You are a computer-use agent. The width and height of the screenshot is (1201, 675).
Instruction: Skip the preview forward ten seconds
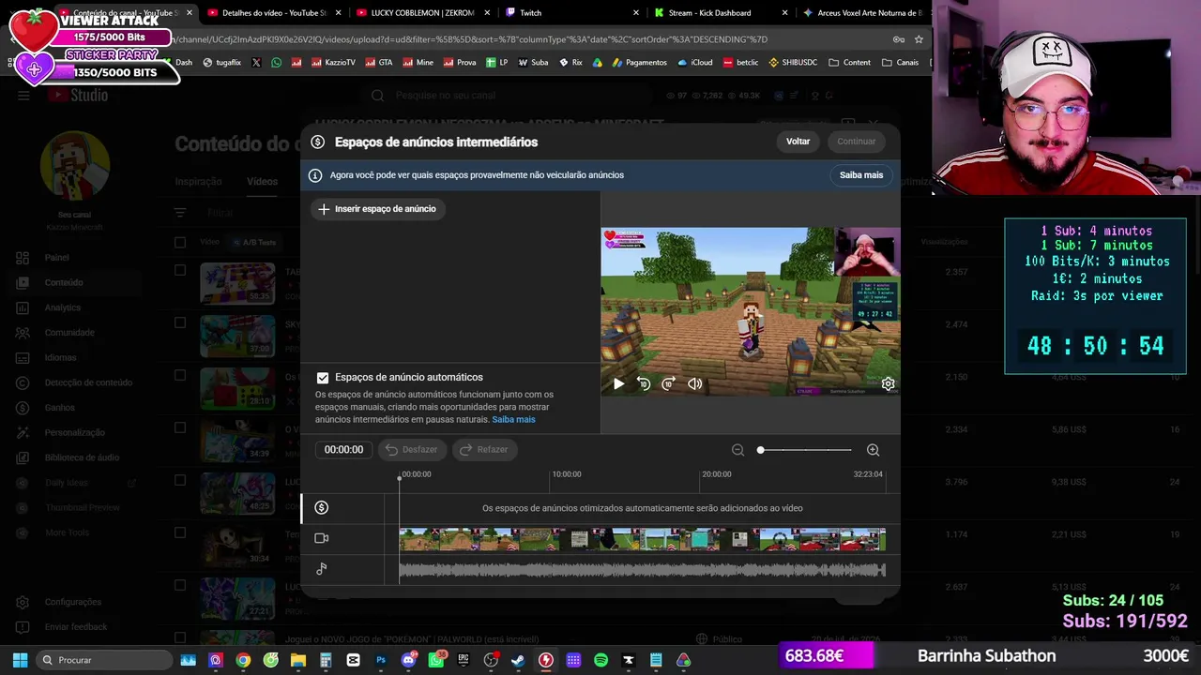click(669, 383)
